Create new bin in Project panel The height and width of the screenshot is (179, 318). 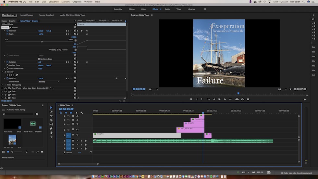pyautogui.click(x=42, y=152)
